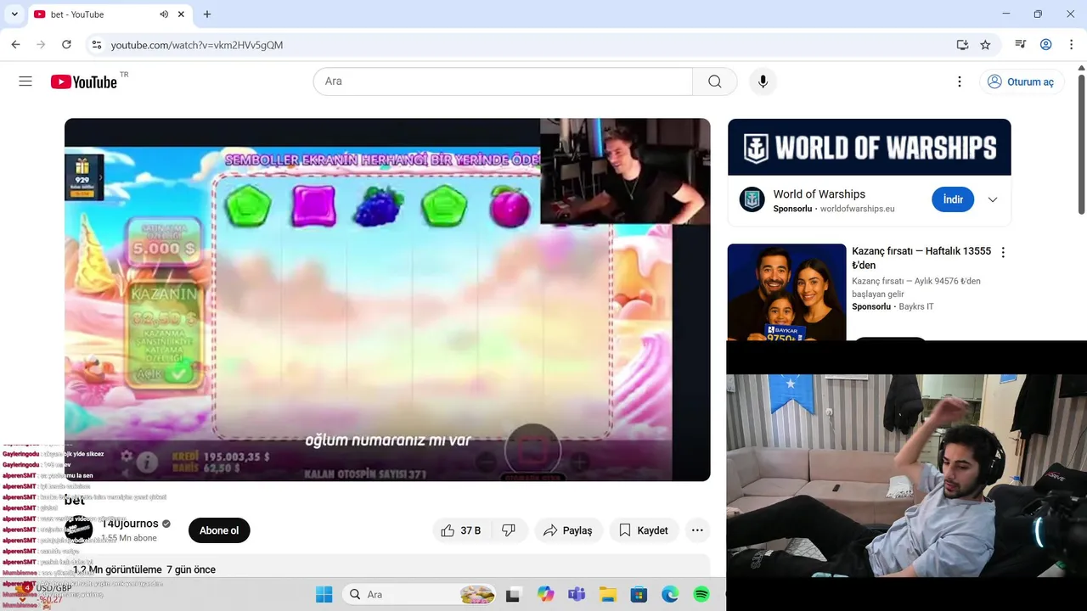Open worldofwarships.eu sponsor link
Viewport: 1087px width, 611px height.
click(857, 209)
